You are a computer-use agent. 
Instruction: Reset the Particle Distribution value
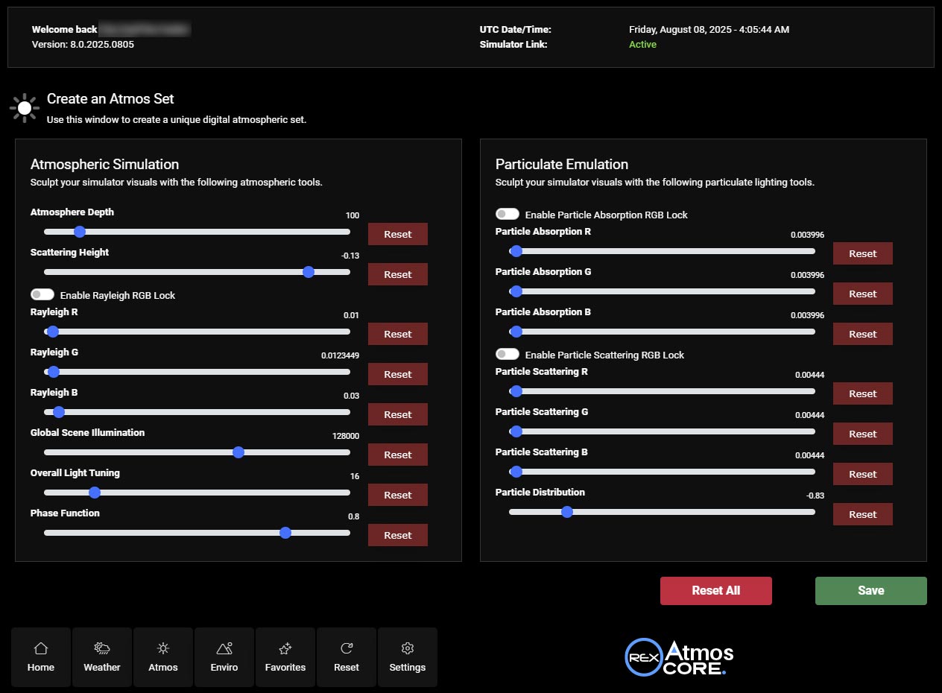[x=862, y=513]
